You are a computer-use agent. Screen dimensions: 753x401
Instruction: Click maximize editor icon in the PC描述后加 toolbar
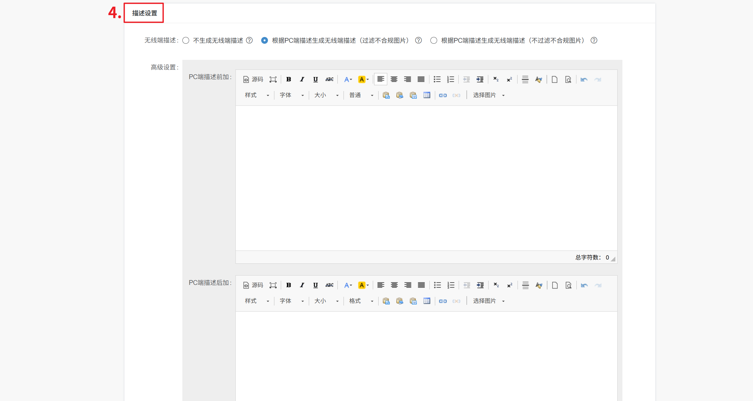[273, 285]
